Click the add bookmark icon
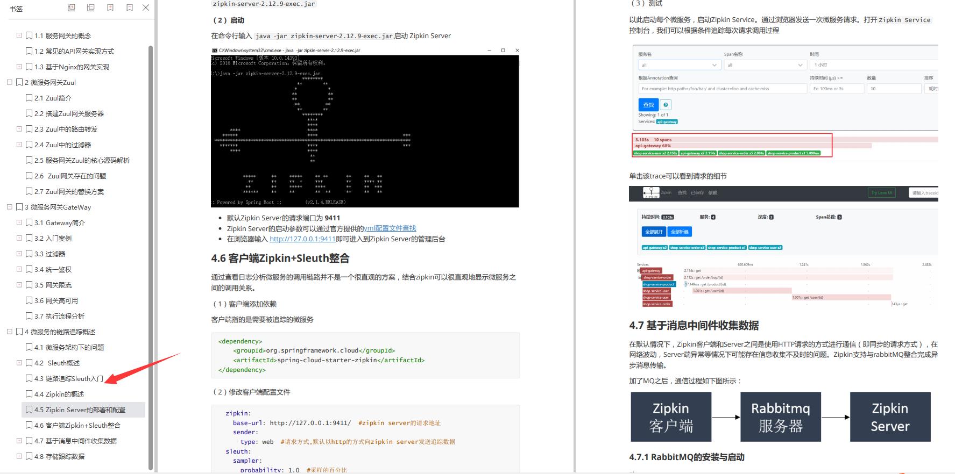Viewport: 955px width, 474px height. point(110,8)
